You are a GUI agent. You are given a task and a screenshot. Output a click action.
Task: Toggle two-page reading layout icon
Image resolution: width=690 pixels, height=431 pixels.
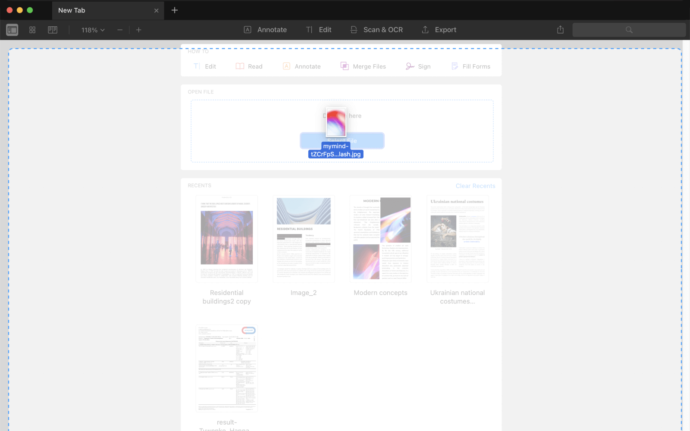coord(53,30)
